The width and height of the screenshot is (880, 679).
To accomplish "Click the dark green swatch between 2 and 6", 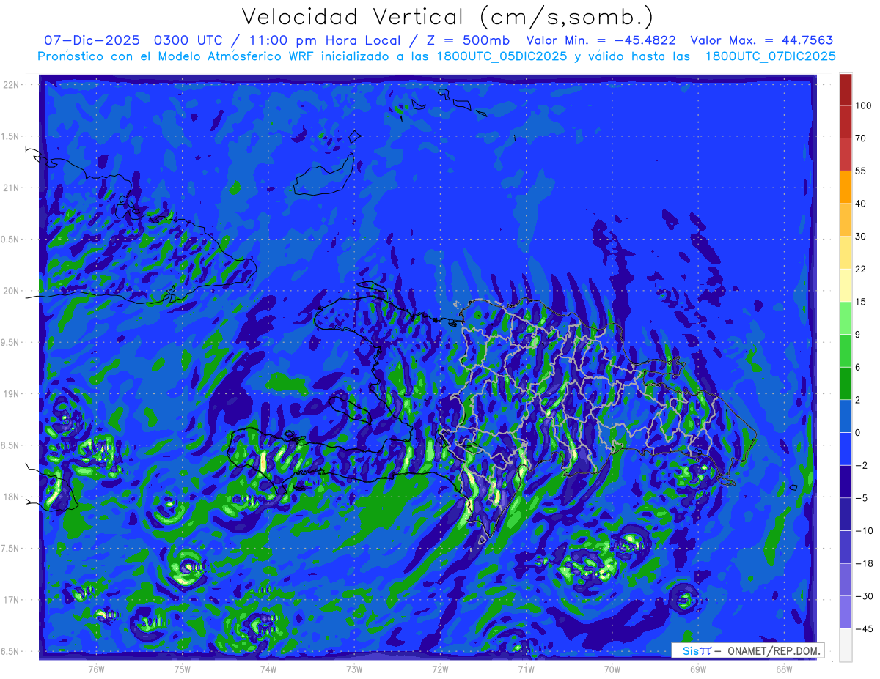I will pos(846,383).
